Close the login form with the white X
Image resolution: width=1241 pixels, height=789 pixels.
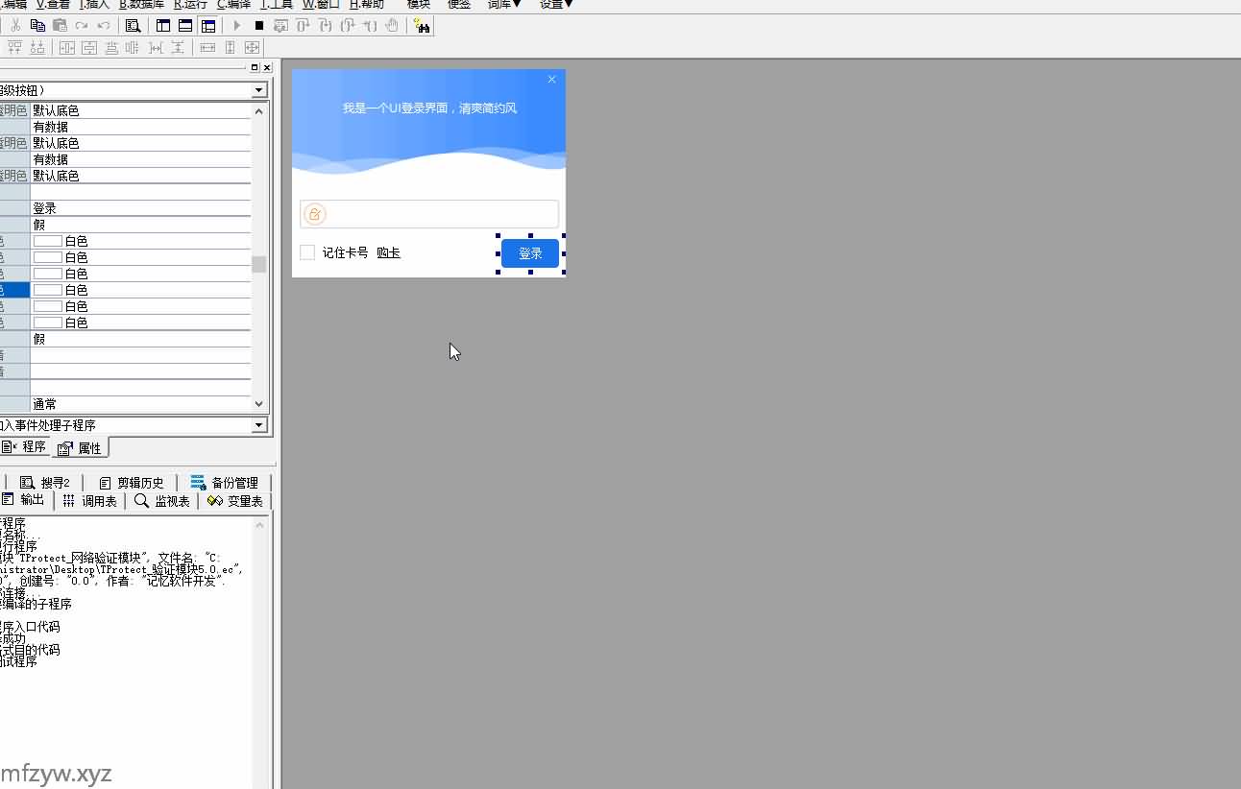click(551, 80)
